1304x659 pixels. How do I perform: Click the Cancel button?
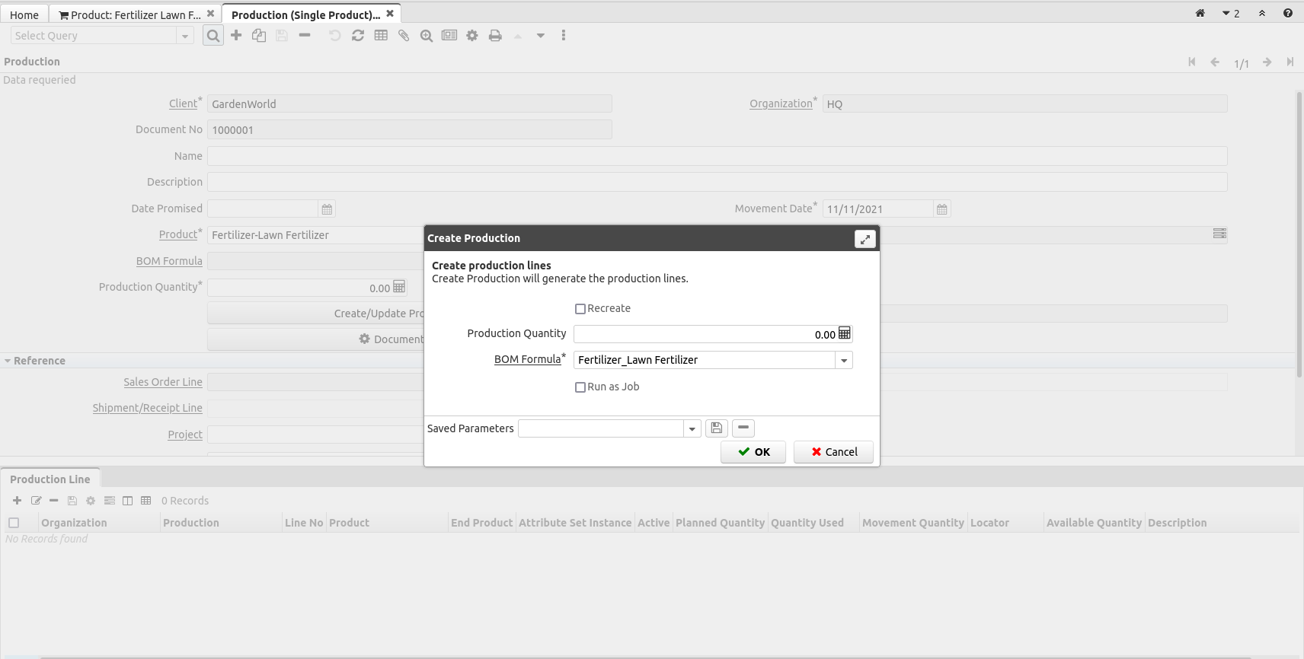click(833, 452)
